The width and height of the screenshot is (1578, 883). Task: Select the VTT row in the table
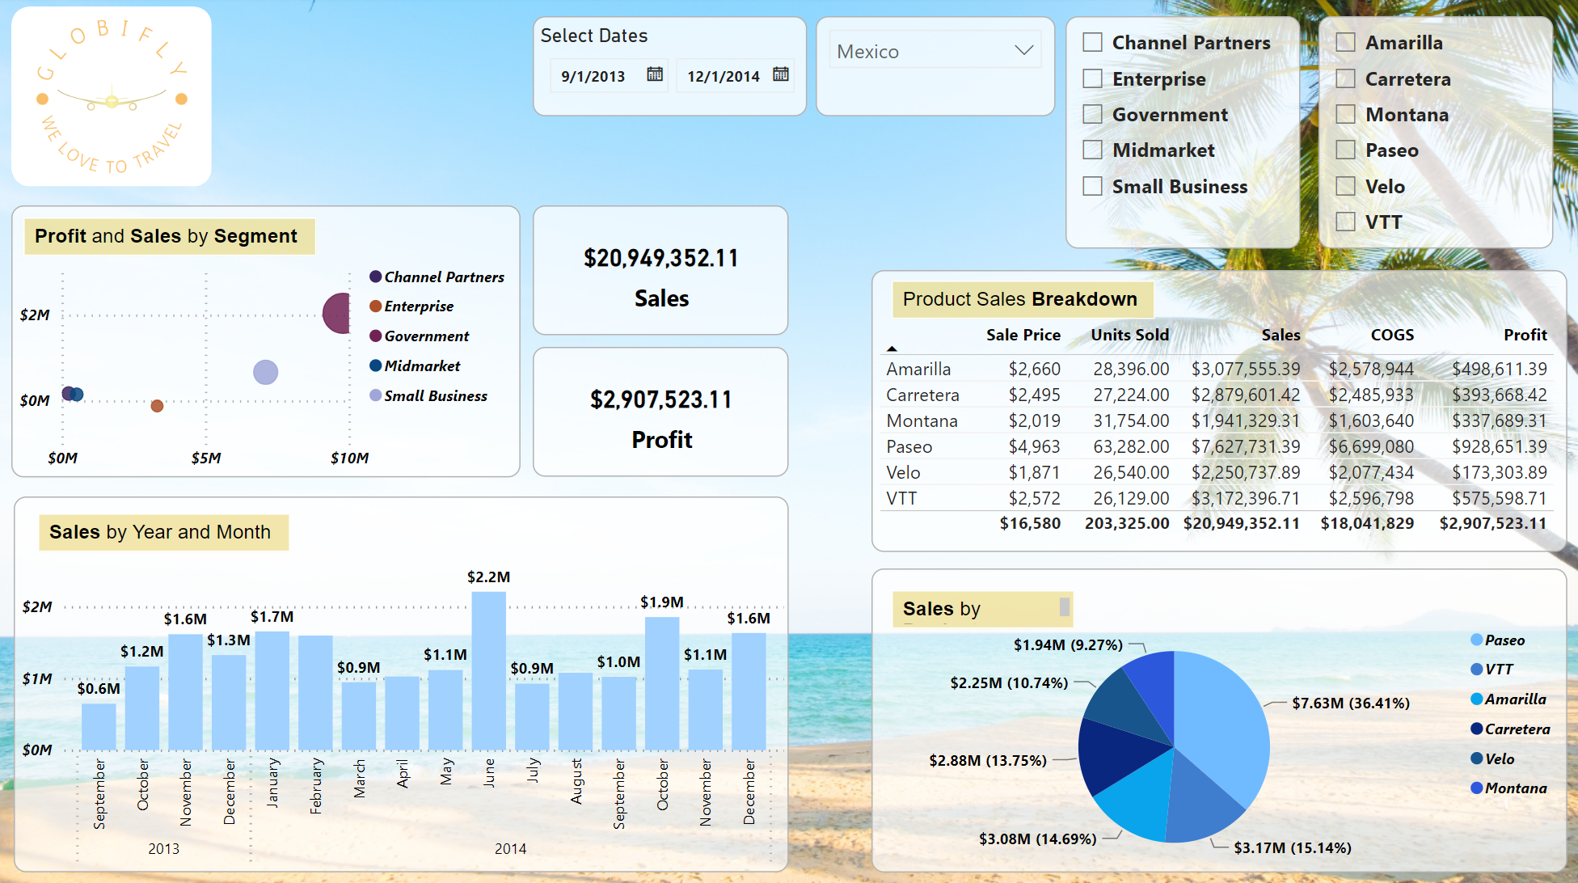[x=1216, y=498]
